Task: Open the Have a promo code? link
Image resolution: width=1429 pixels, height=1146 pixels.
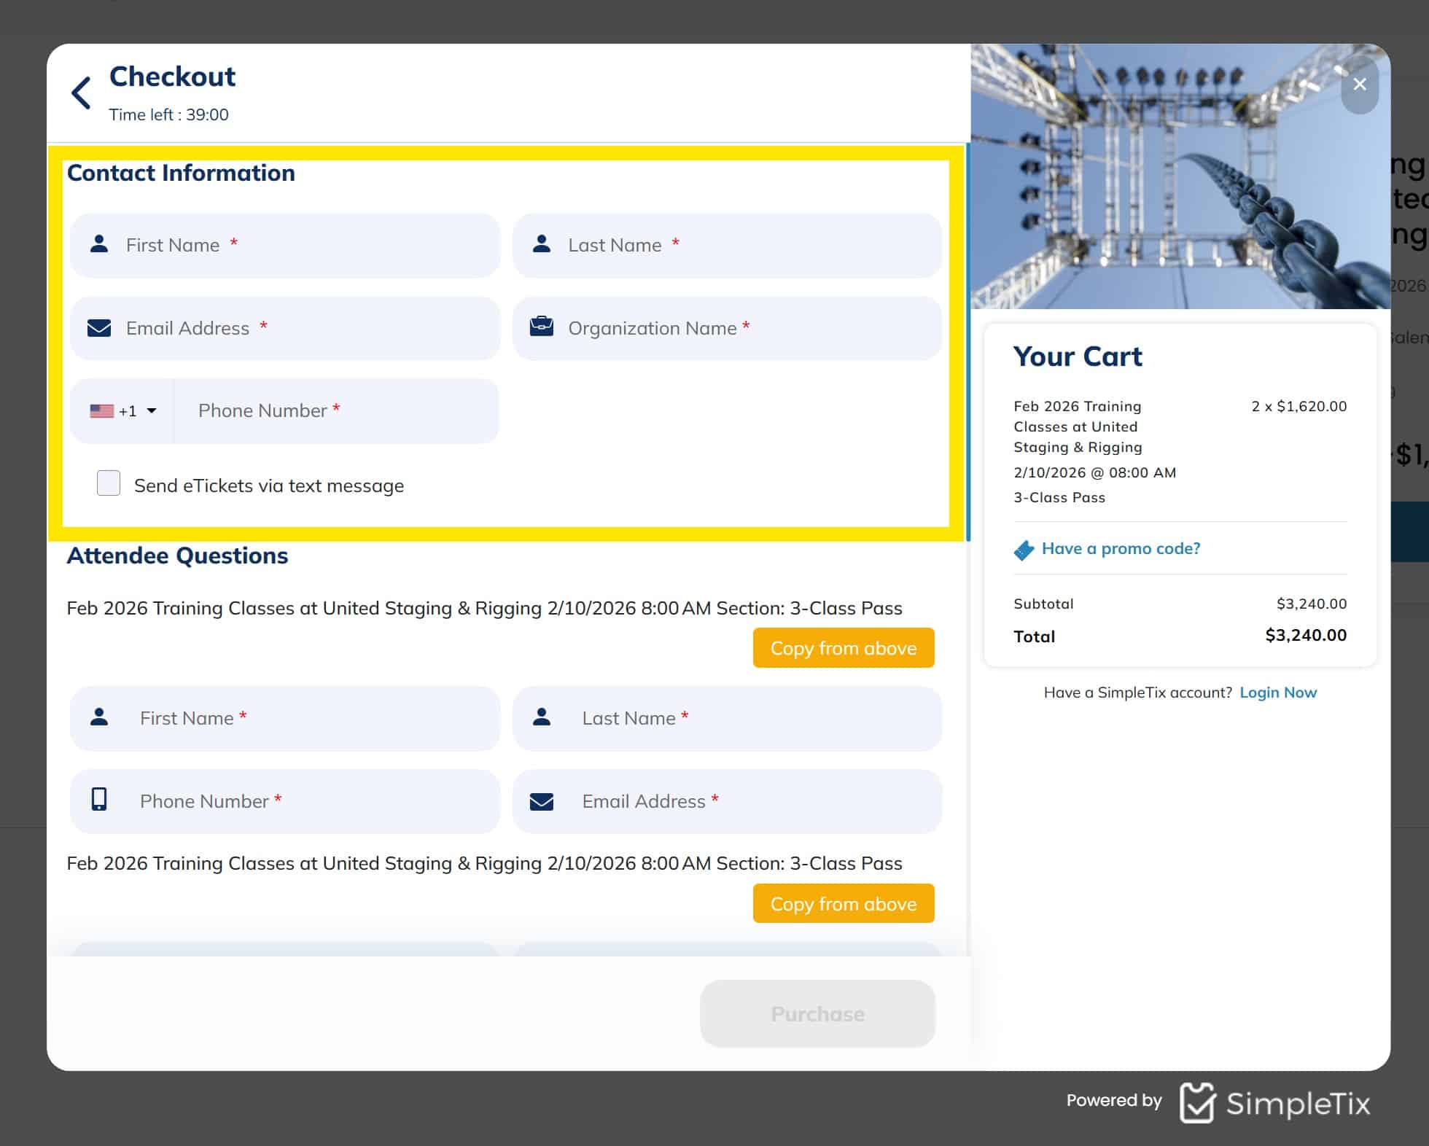Action: 1120,548
